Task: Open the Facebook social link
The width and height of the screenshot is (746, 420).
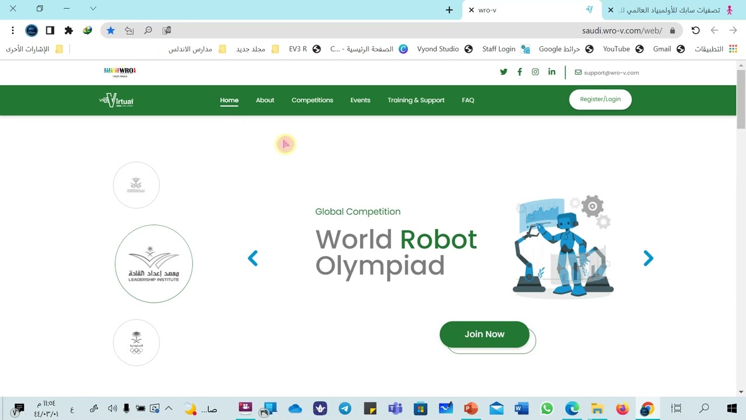Action: (519, 72)
